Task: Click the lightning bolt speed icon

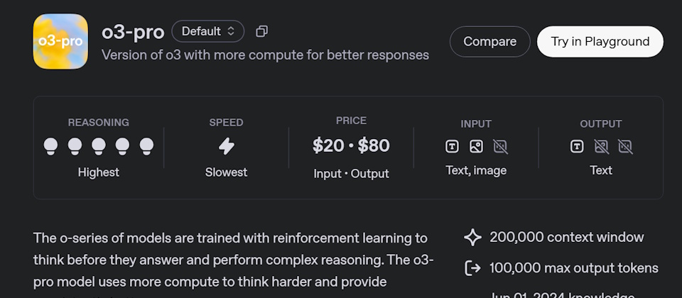Action: click(x=226, y=146)
